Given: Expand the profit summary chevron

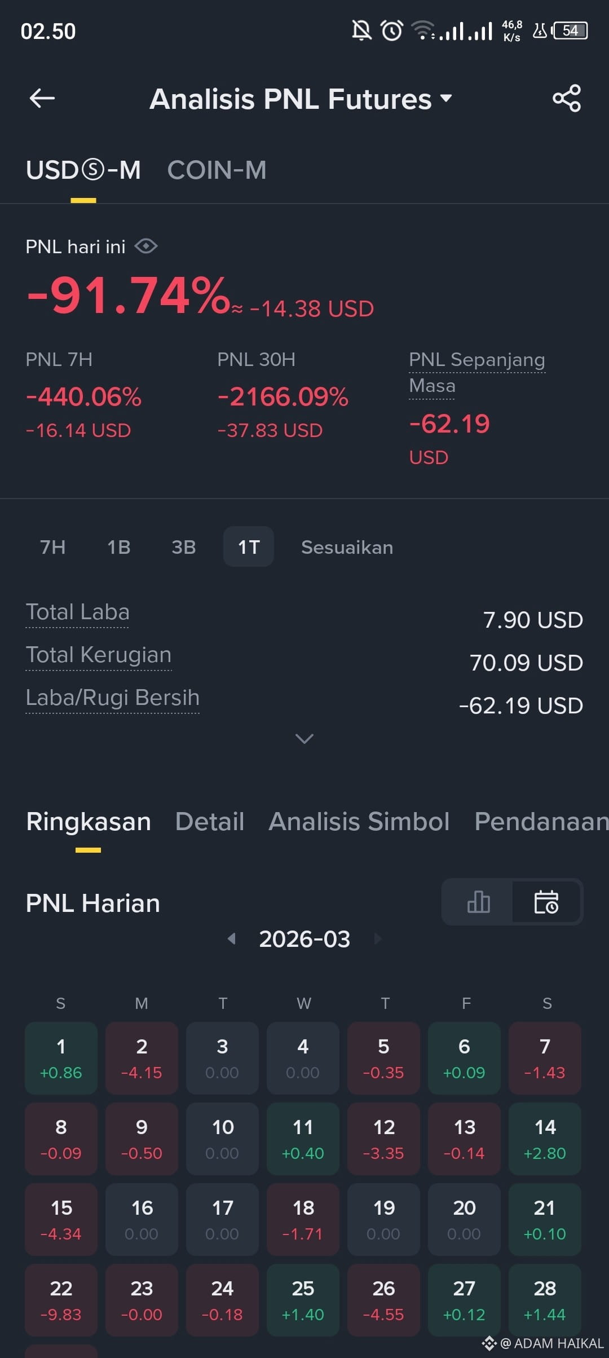Looking at the screenshot, I should (304, 739).
